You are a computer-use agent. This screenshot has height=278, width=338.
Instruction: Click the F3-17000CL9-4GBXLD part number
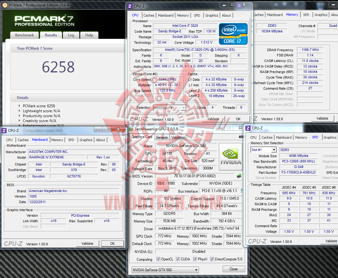point(299,172)
